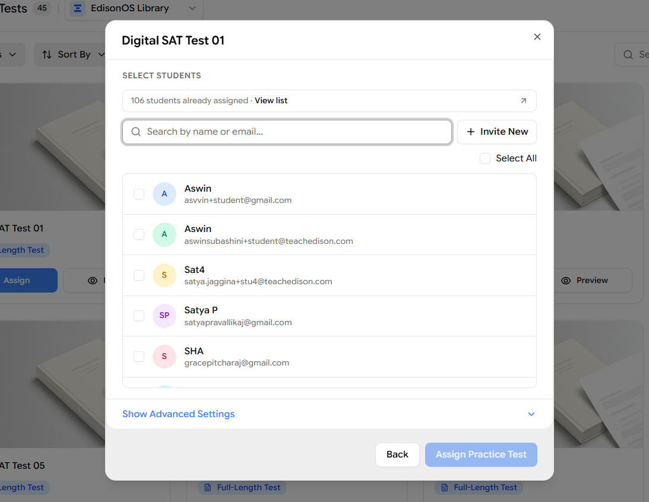Click the SP avatar for Satya P

click(x=164, y=316)
